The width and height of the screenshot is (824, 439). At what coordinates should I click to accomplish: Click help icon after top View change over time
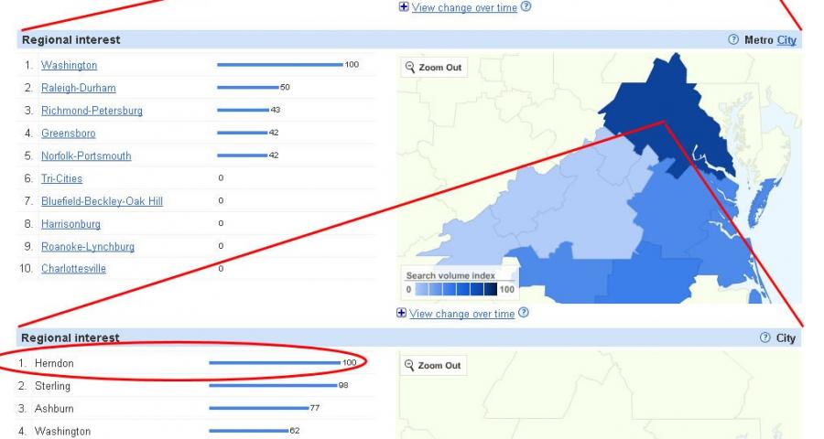pos(526,7)
